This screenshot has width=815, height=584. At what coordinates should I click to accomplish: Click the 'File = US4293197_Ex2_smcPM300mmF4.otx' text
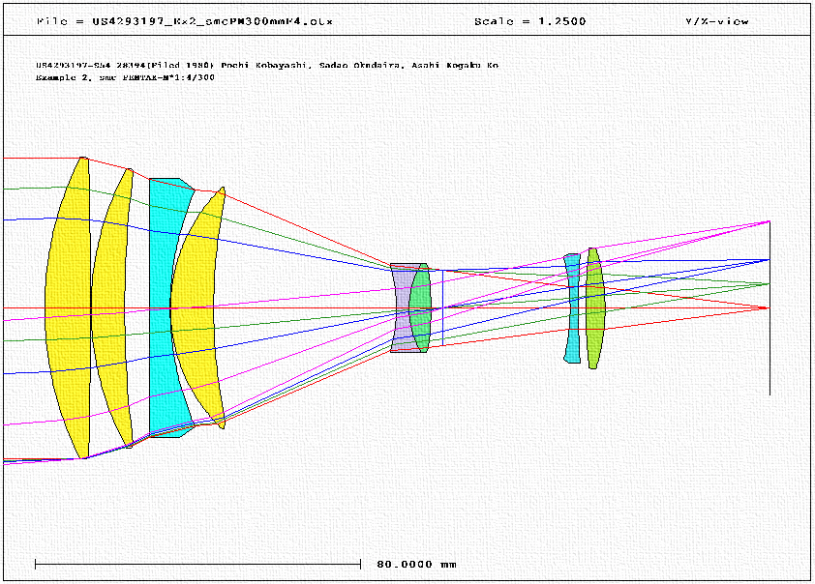point(185,21)
